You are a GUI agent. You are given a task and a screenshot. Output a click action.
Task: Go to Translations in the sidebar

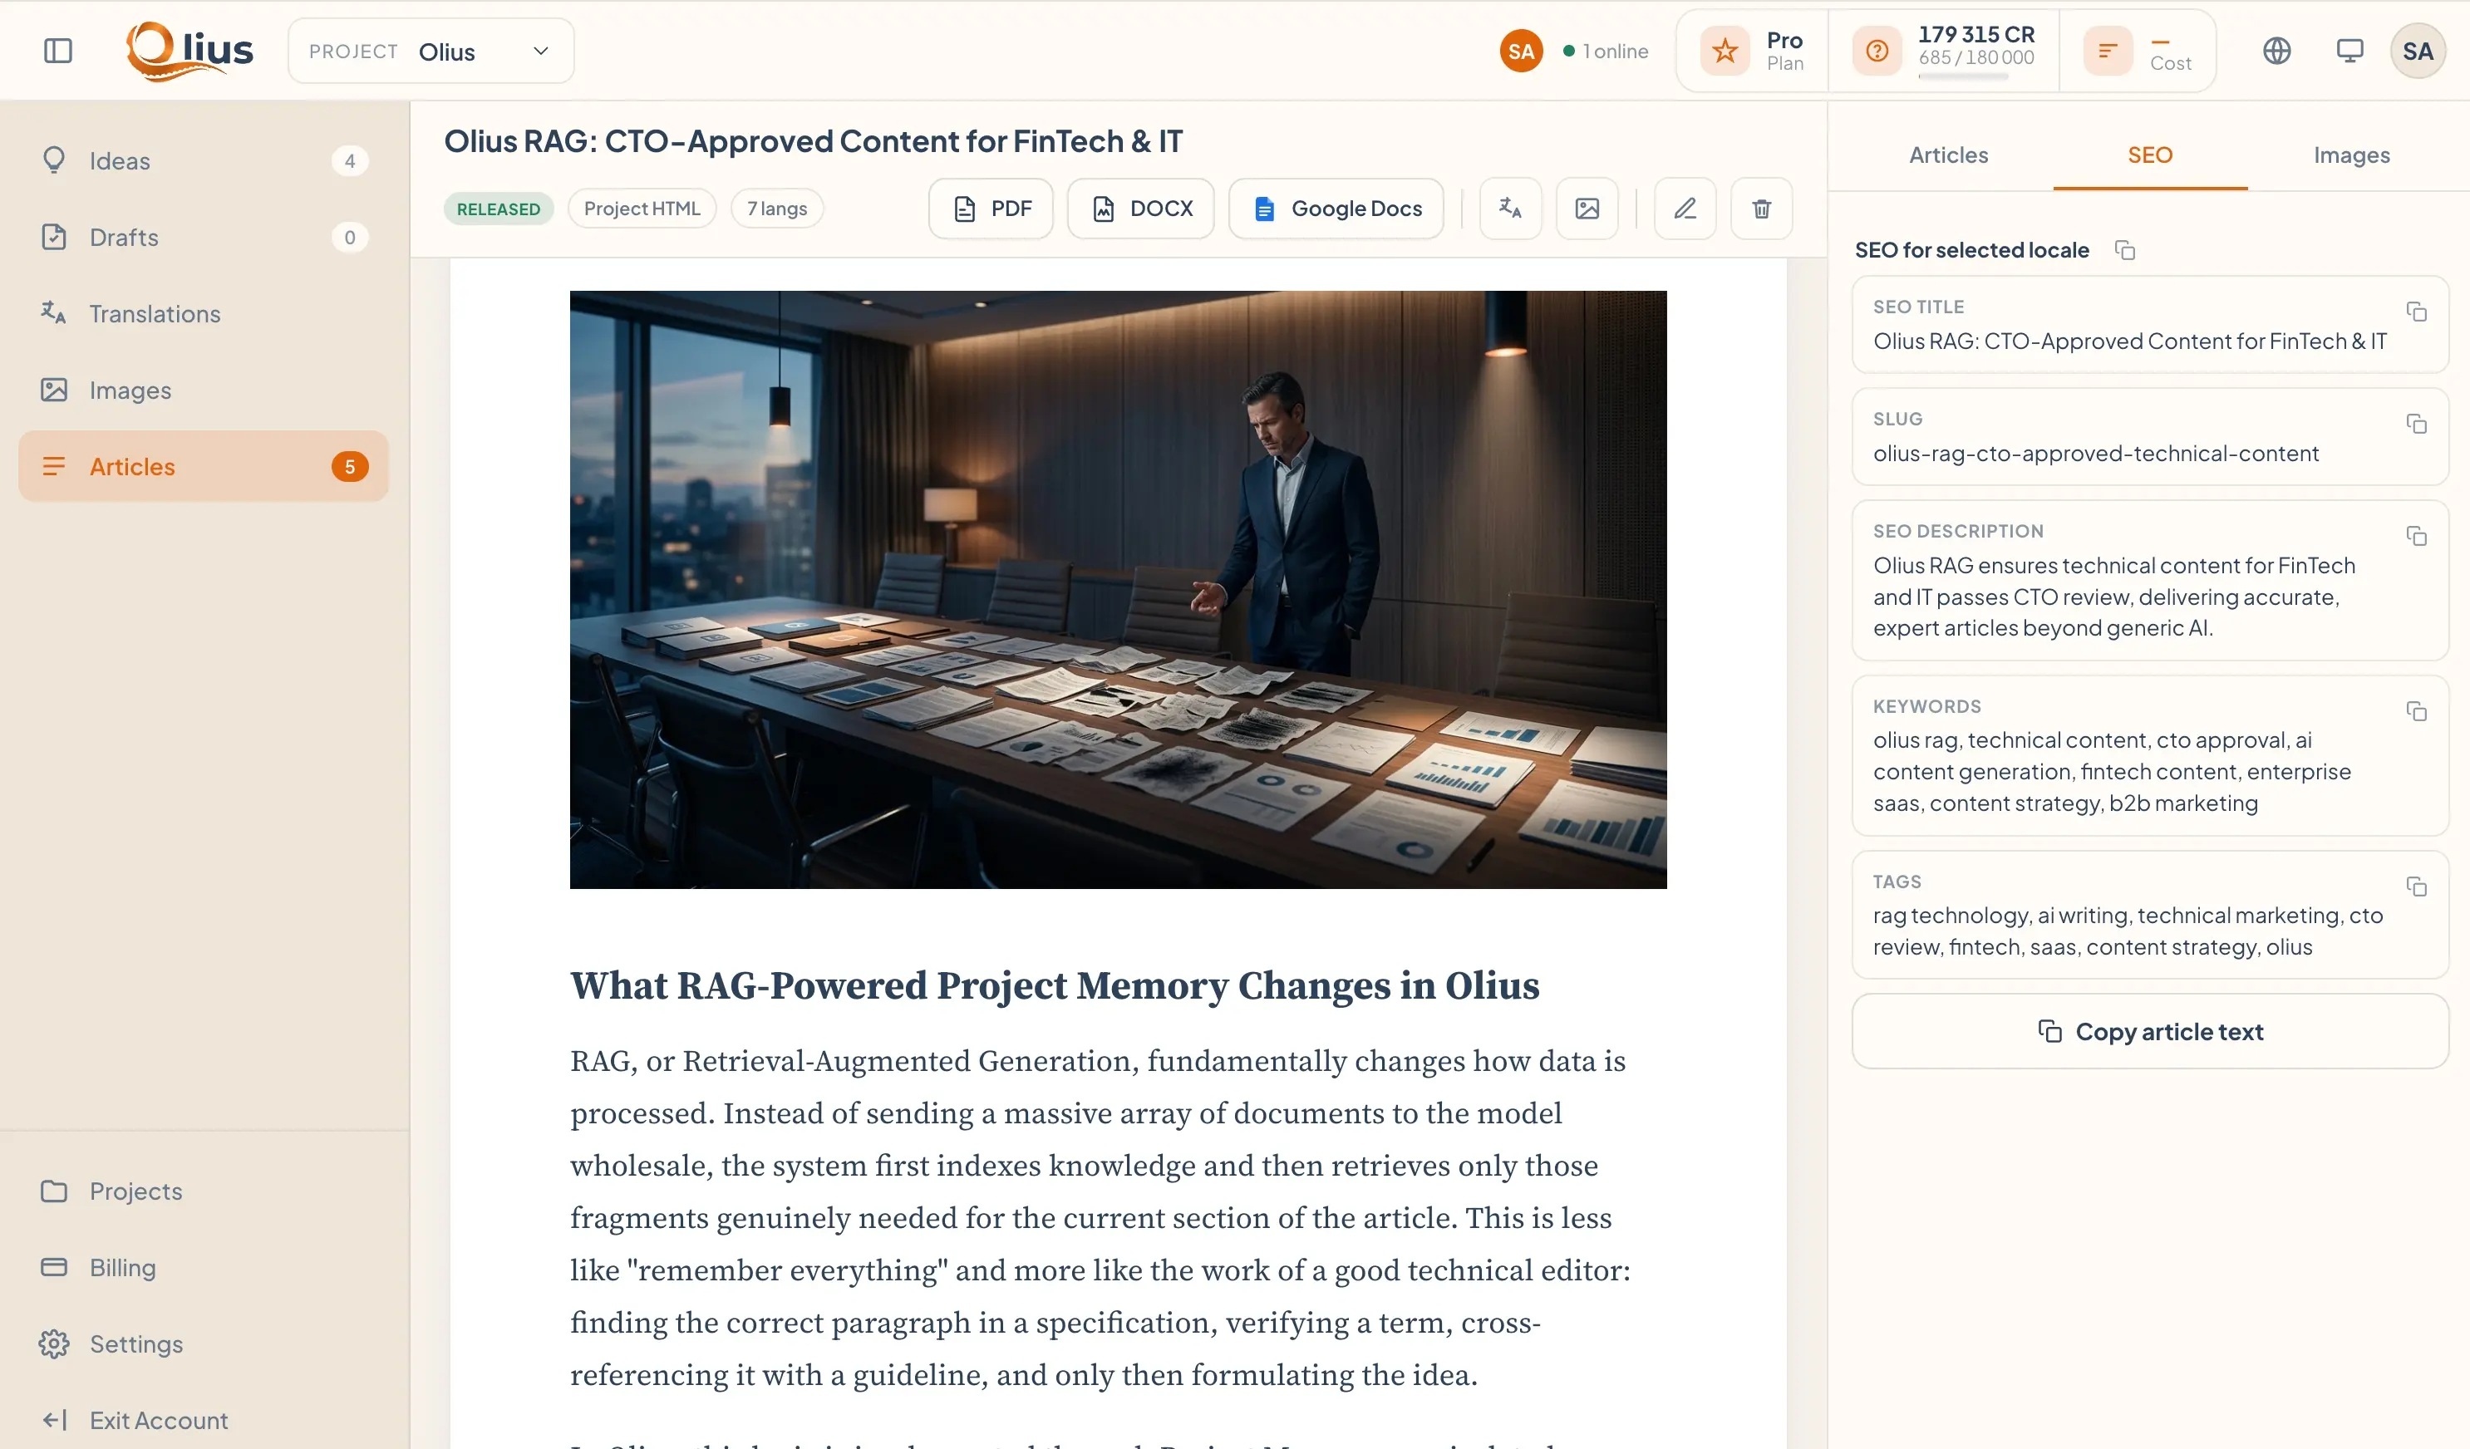(x=204, y=313)
